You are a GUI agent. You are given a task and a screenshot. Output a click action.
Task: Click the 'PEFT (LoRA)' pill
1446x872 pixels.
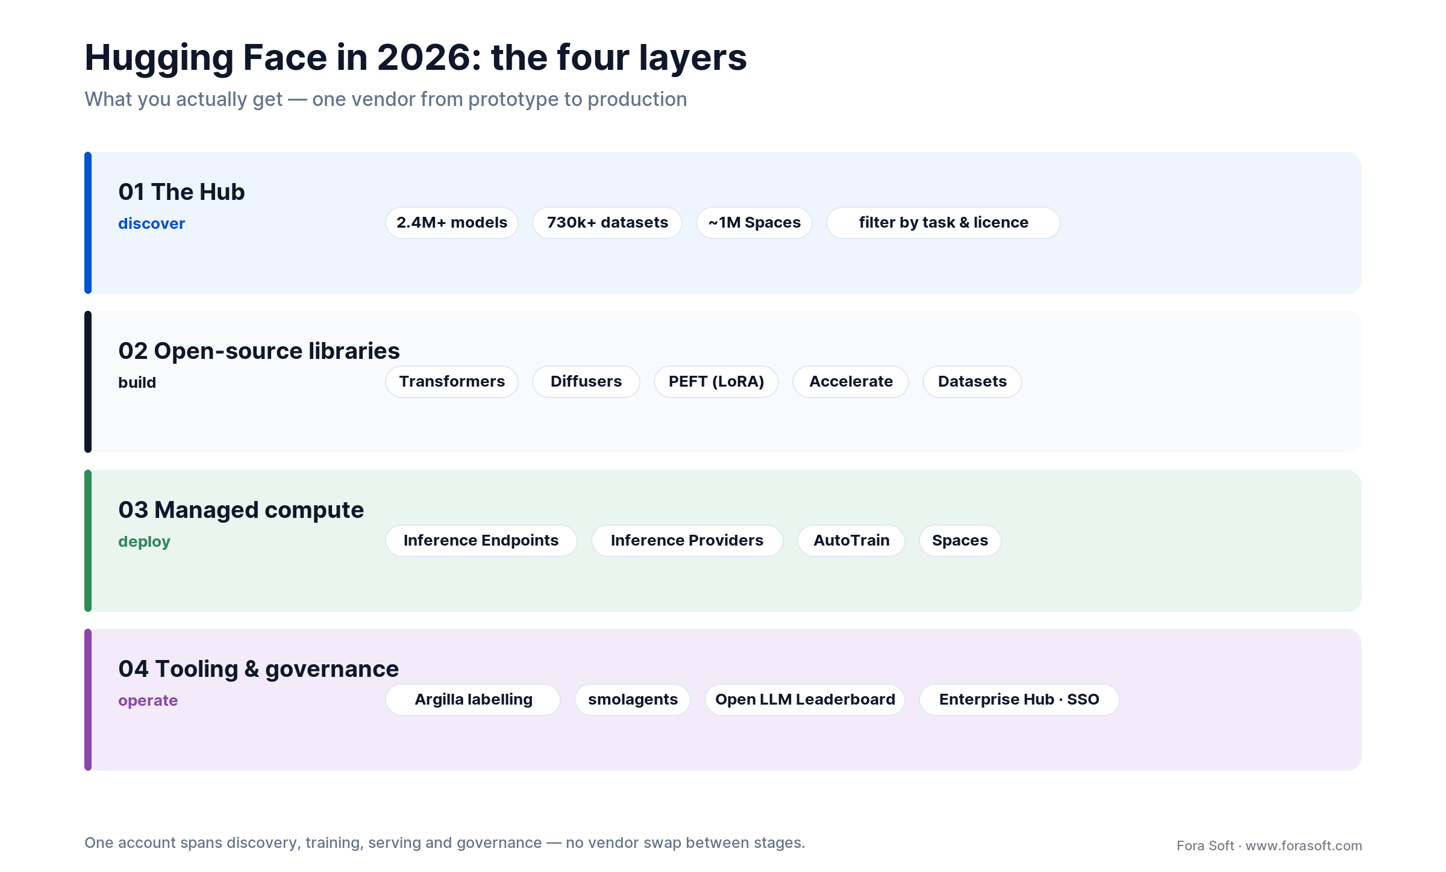tap(716, 382)
